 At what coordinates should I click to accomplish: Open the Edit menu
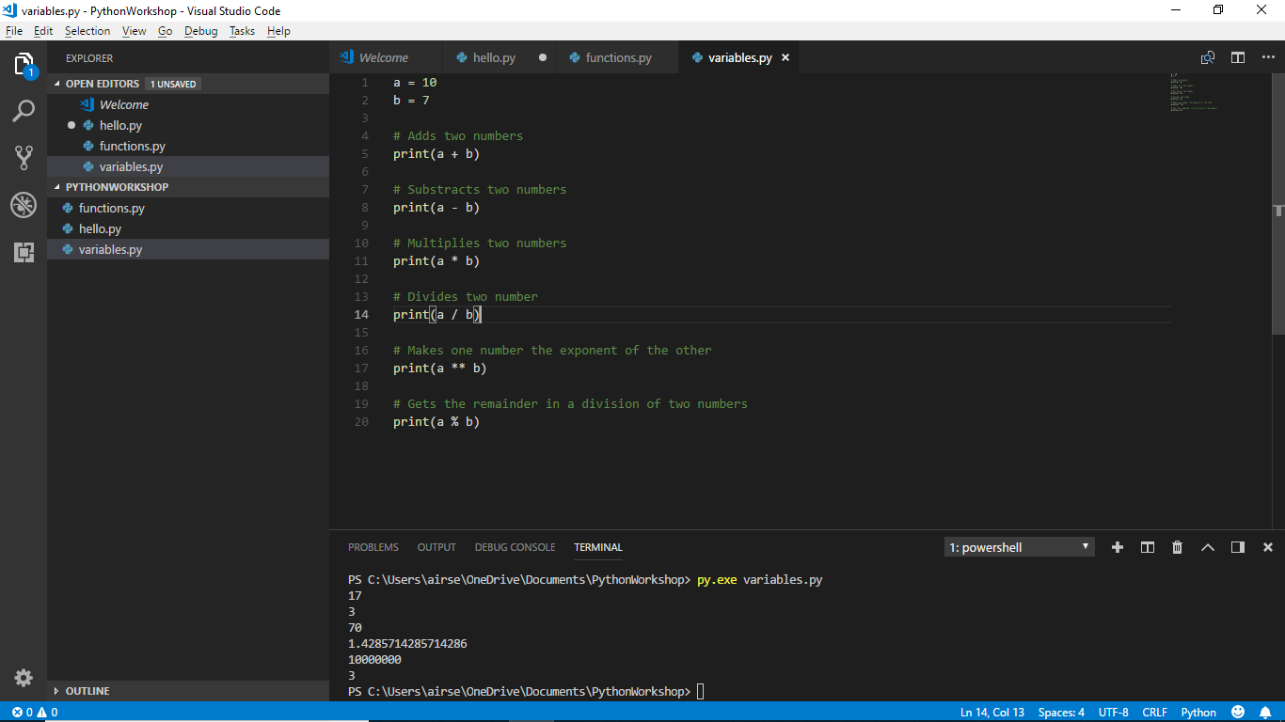tap(43, 31)
